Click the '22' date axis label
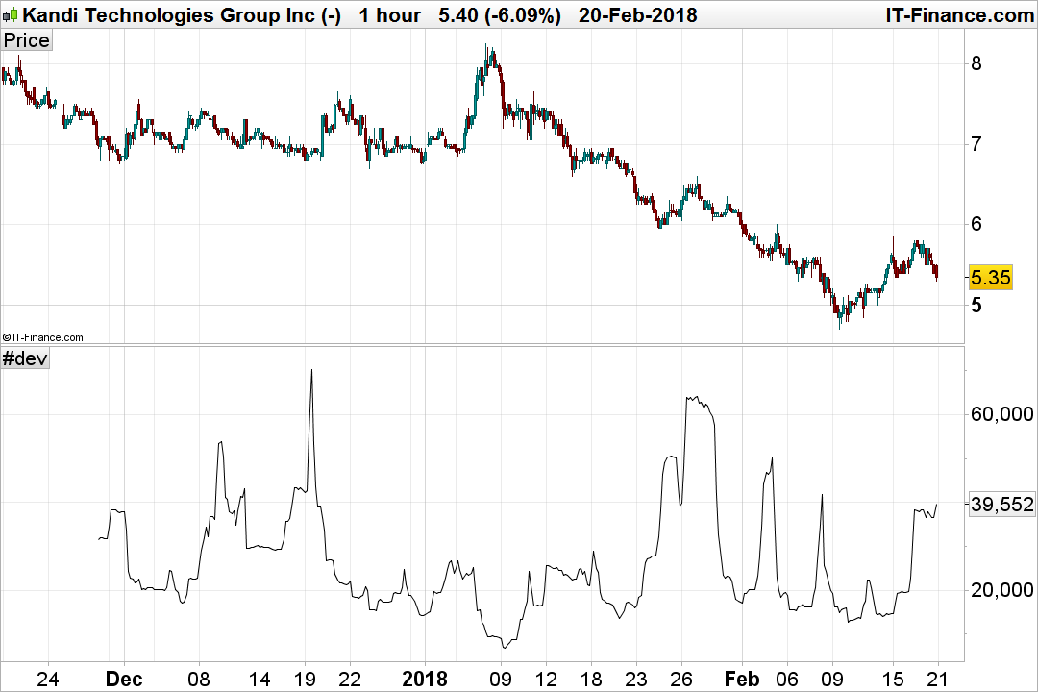The image size is (1038, 692). (x=350, y=679)
